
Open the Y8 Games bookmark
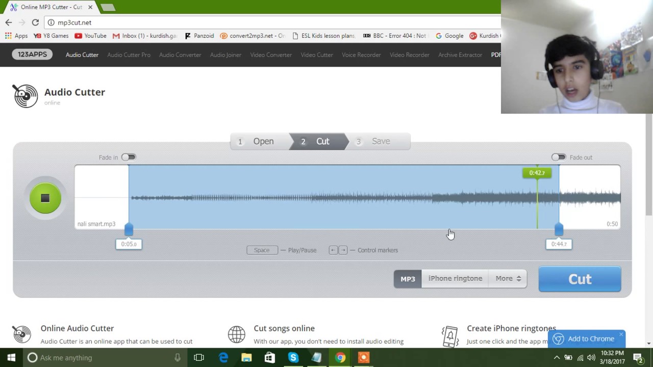(51, 36)
